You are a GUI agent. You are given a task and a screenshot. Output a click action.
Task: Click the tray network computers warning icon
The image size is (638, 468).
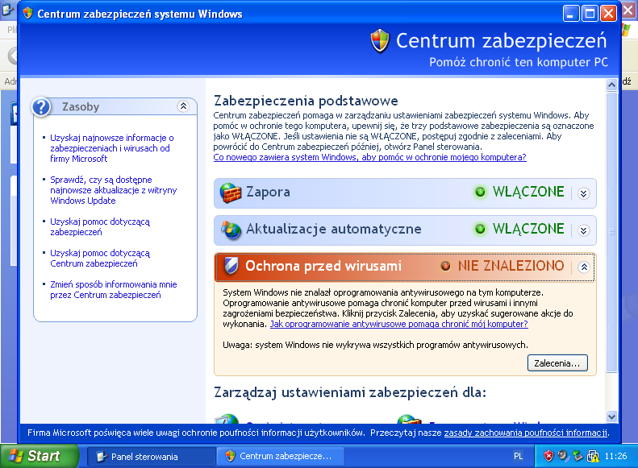(593, 456)
